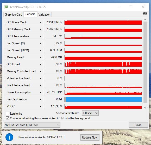The image size is (151, 145).
Task: Switch to the Graphics Card tab
Action: 14,15
